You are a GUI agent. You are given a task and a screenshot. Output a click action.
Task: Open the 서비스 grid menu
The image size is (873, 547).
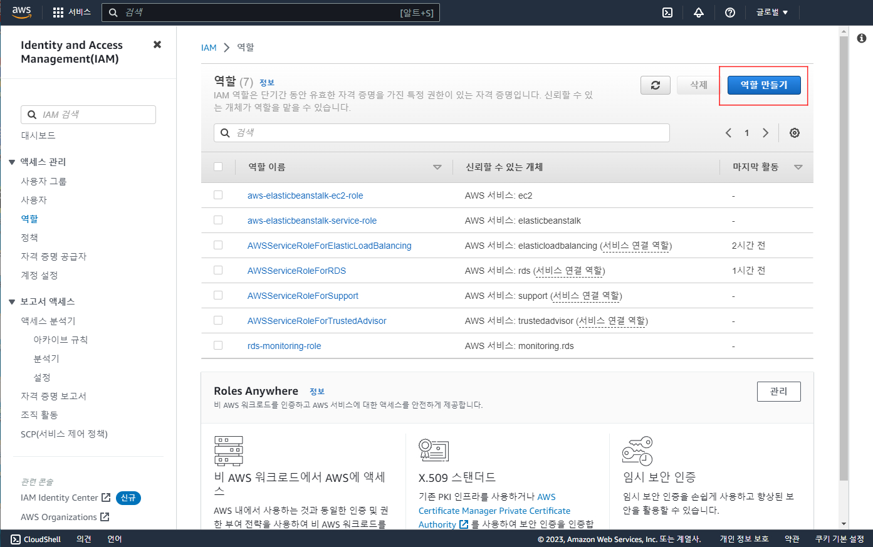(x=71, y=13)
